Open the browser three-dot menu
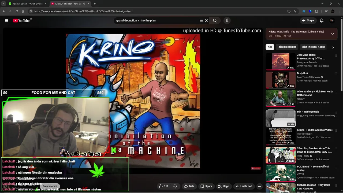Image resolution: width=343 pixels, height=193 pixels. 339,11
